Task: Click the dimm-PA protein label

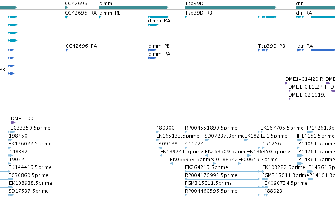Action: pyautogui.click(x=159, y=54)
